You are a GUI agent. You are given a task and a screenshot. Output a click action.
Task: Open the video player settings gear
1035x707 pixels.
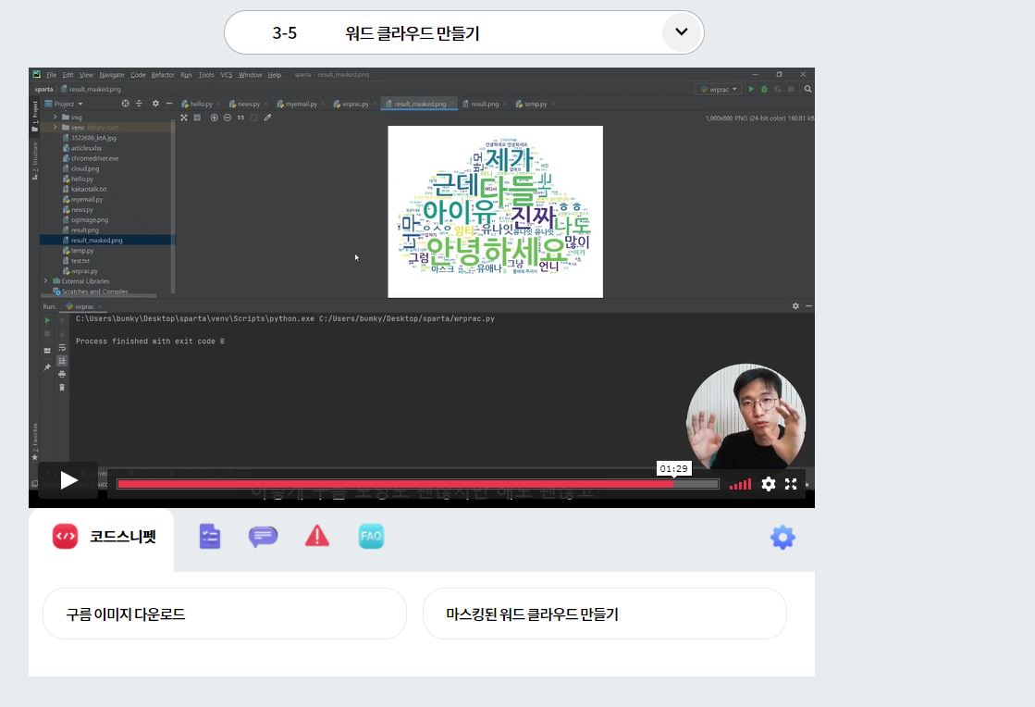point(769,484)
